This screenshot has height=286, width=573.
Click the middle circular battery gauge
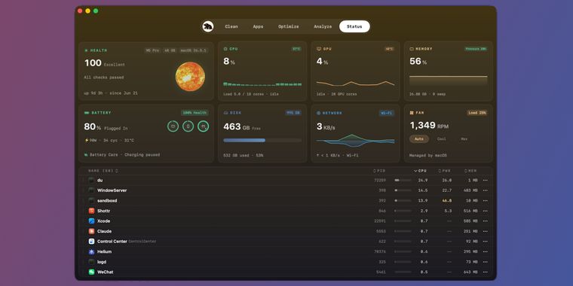tap(188, 126)
